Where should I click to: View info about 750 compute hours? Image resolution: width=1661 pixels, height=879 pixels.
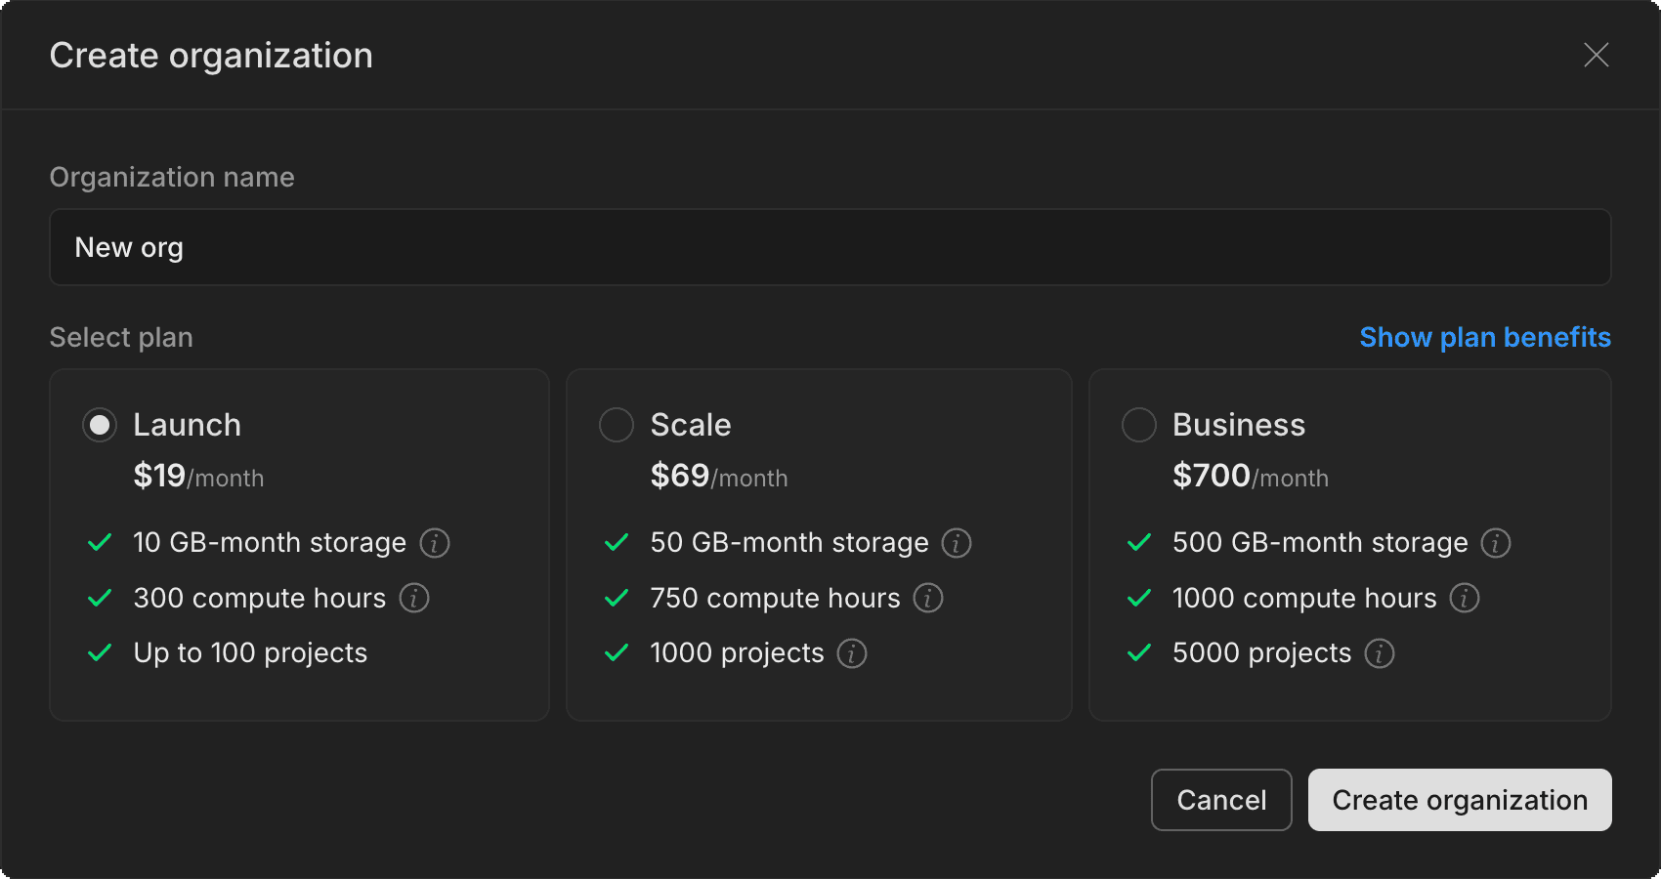click(x=927, y=598)
